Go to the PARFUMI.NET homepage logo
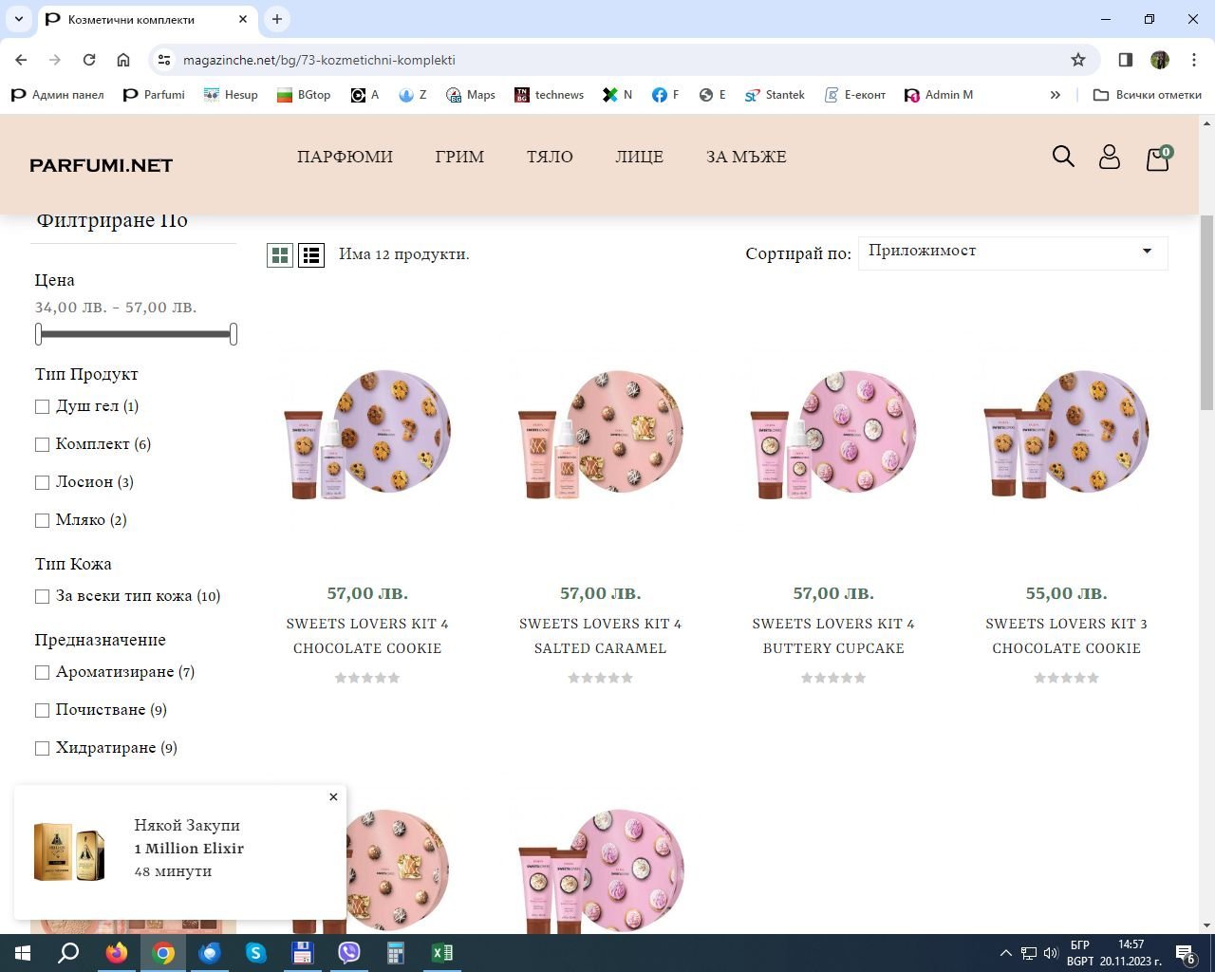 point(102,165)
